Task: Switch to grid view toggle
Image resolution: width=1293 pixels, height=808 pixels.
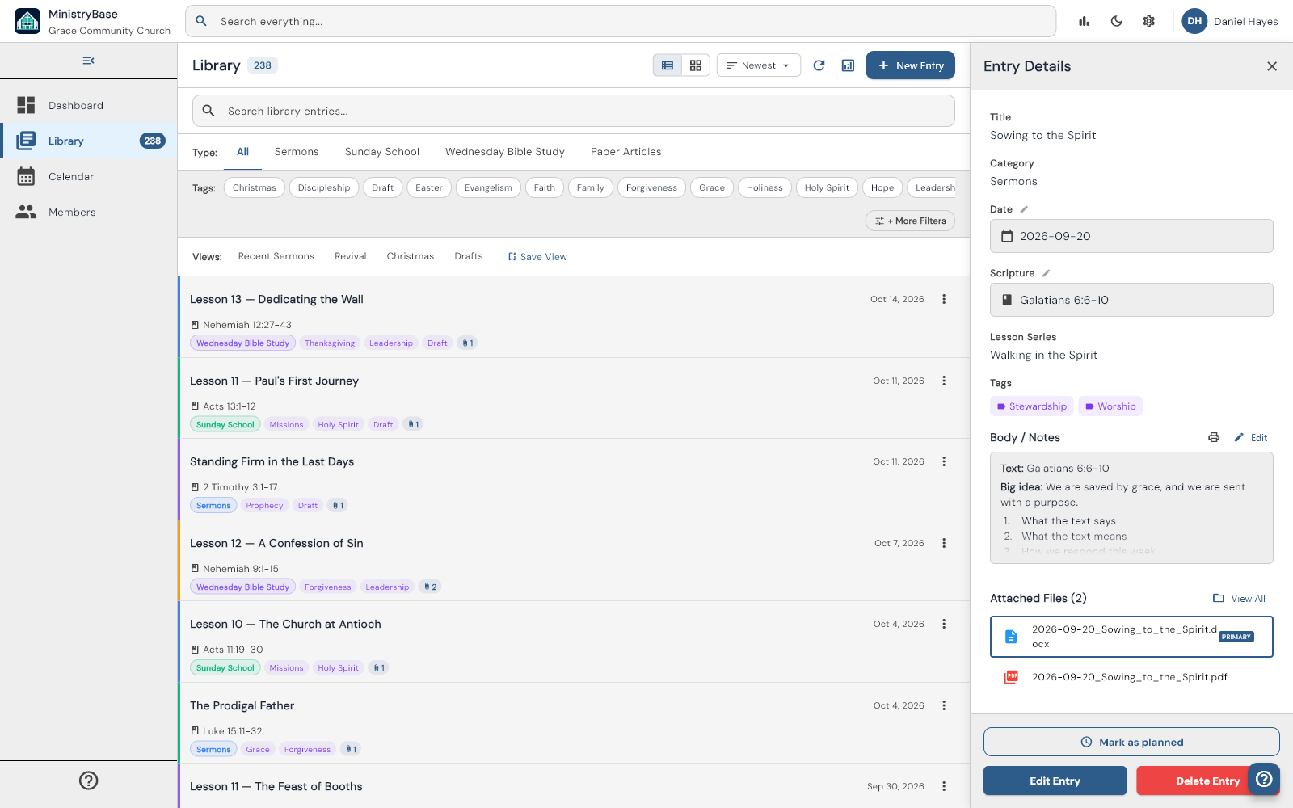Action: point(696,65)
